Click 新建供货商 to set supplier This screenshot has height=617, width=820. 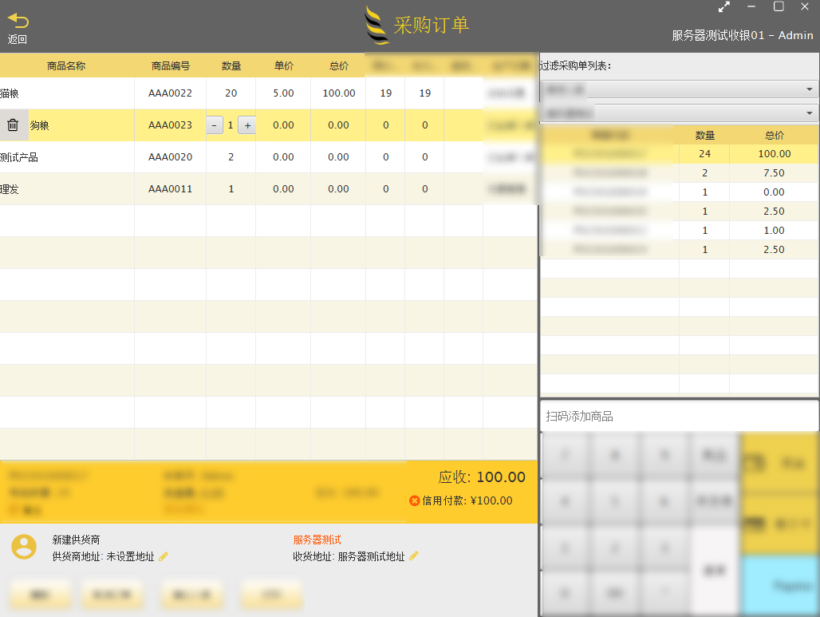tap(76, 540)
